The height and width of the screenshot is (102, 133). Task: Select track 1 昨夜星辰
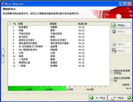click(23, 27)
